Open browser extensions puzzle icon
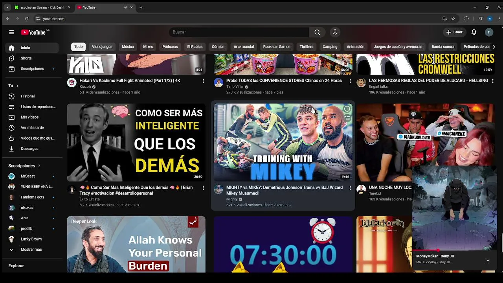The width and height of the screenshot is (503, 283). pos(466,18)
